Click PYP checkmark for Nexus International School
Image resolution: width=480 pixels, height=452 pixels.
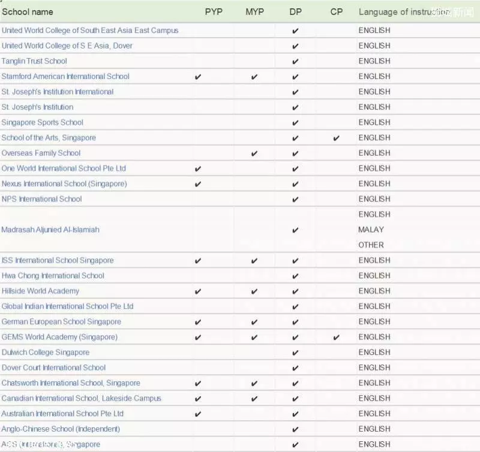[x=198, y=184]
